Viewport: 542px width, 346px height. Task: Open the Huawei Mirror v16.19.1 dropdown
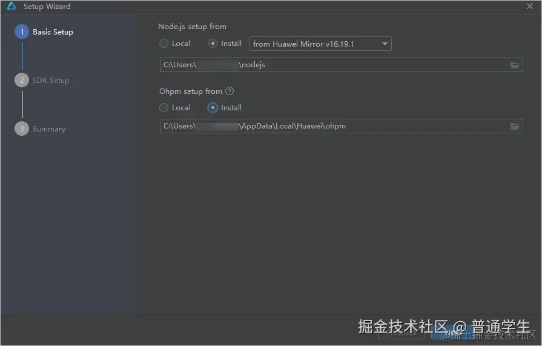(x=320, y=44)
